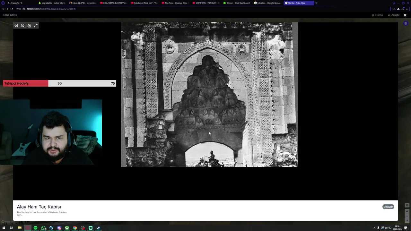This screenshot has width=411, height=231.
Task: Switch to Gmail Inbox tab
Action: point(83,3)
